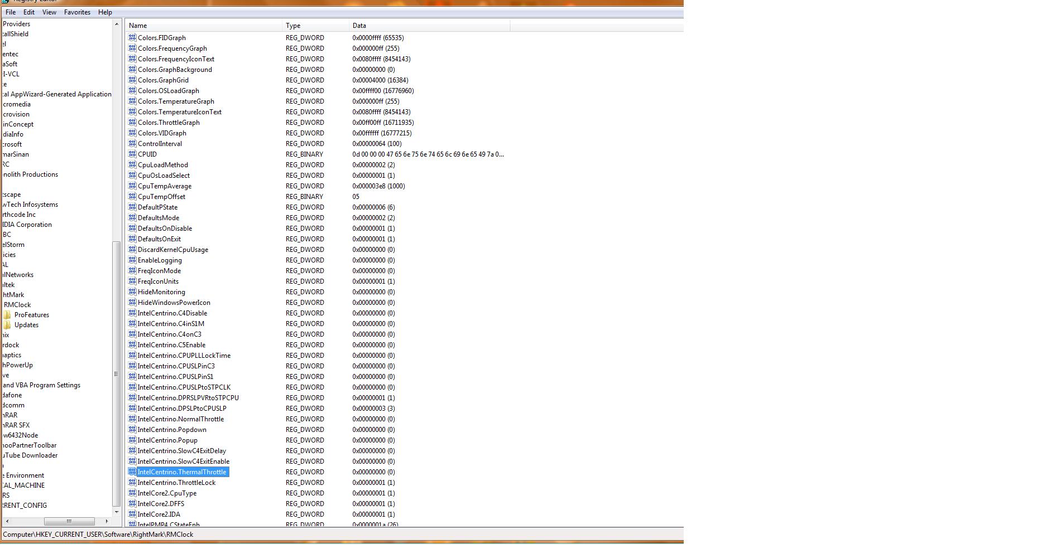The height and width of the screenshot is (549, 1037).
Task: Select the ProFeatures subkey
Action: (32, 315)
